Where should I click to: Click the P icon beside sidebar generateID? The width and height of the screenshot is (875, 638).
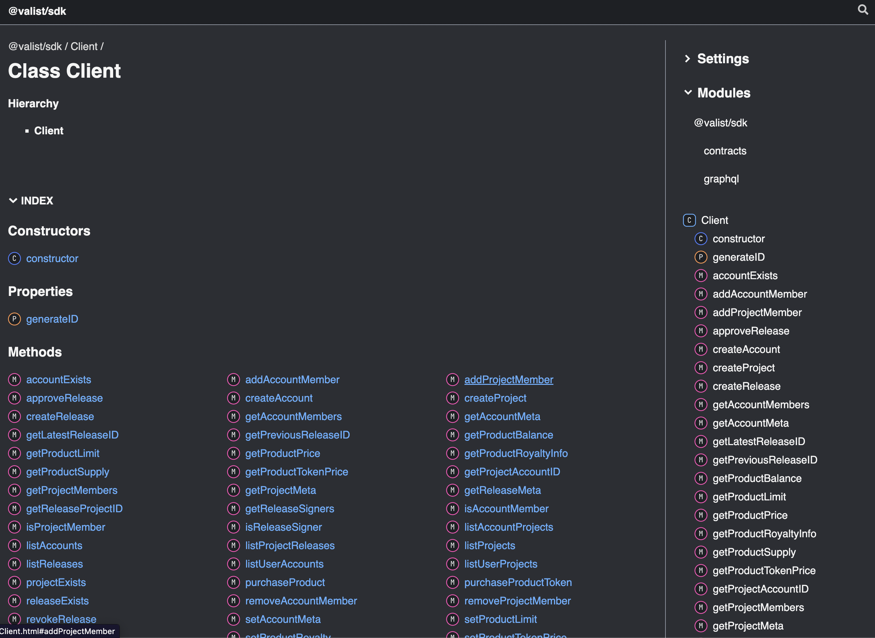[701, 257]
